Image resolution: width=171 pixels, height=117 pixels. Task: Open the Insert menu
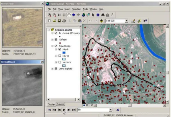pyautogui.click(x=67, y=9)
